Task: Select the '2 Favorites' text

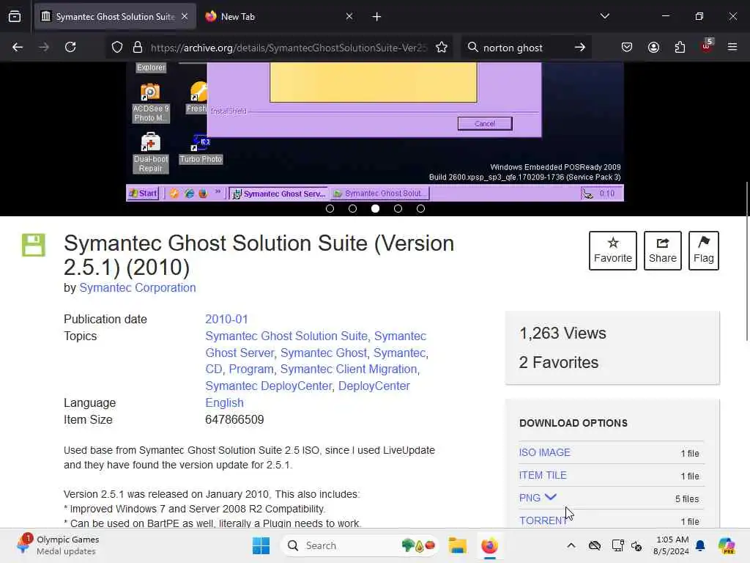Action: tap(559, 362)
